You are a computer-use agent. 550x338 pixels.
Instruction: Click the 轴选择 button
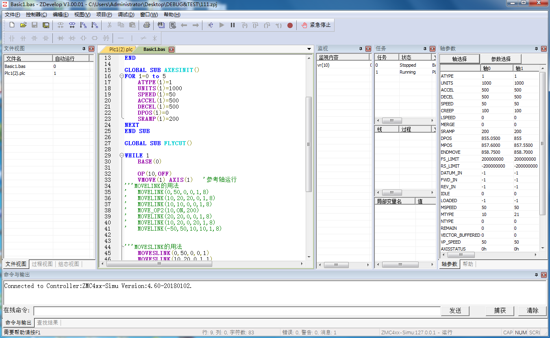(x=459, y=59)
